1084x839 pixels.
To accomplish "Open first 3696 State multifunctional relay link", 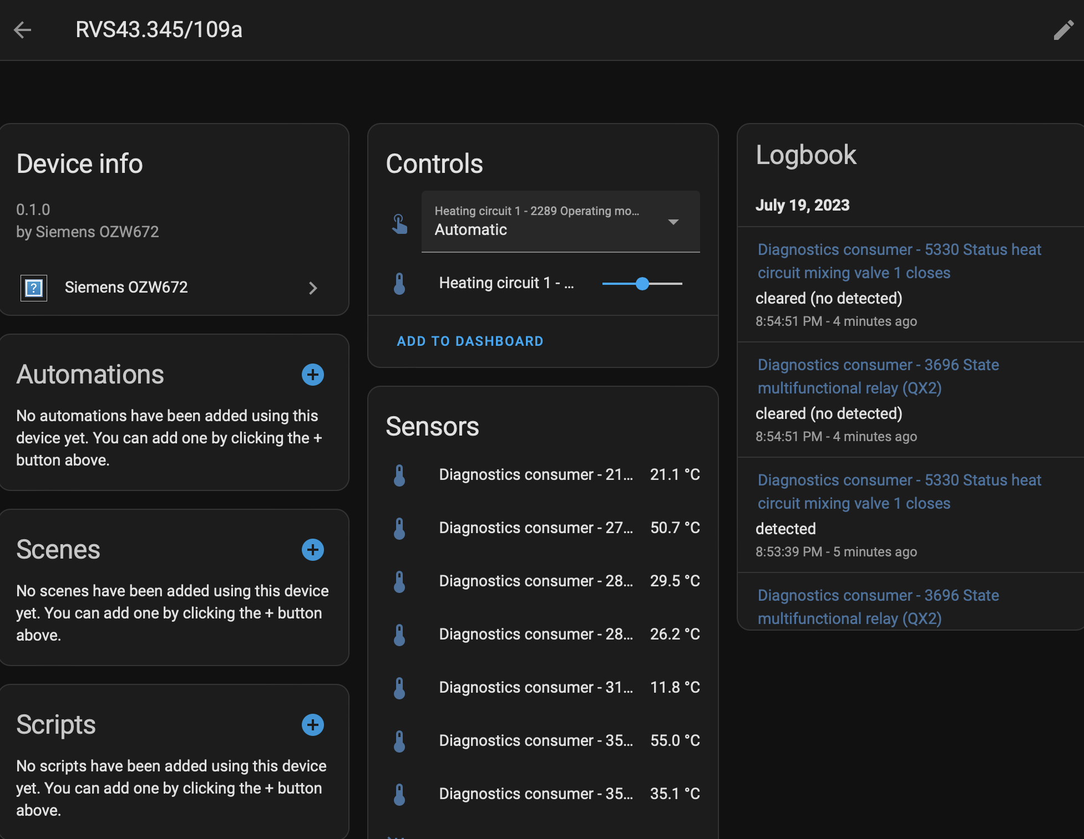I will coord(878,376).
